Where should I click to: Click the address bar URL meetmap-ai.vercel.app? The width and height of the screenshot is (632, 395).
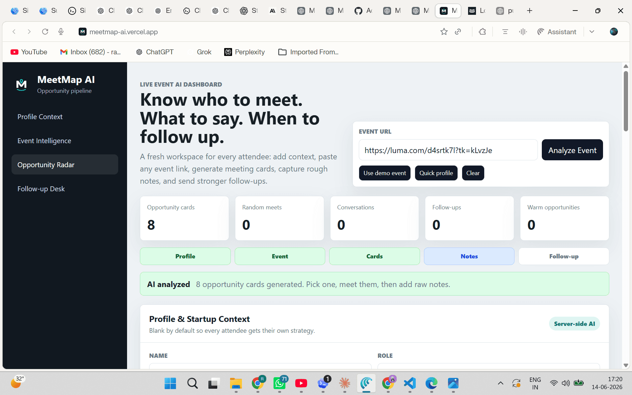(123, 32)
